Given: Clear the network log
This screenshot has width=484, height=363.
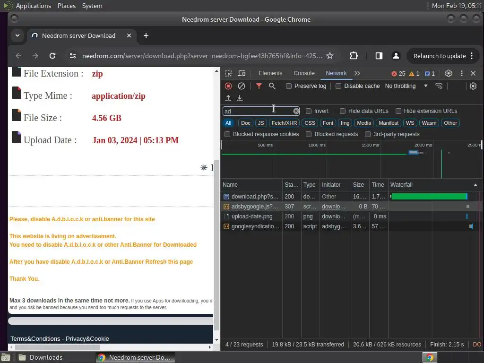Looking at the screenshot, I should (242, 86).
